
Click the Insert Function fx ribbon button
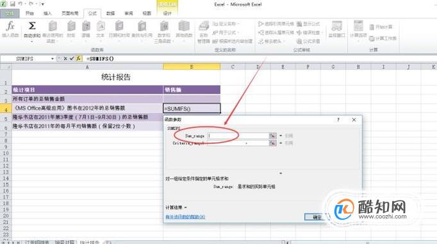[x=10, y=29]
